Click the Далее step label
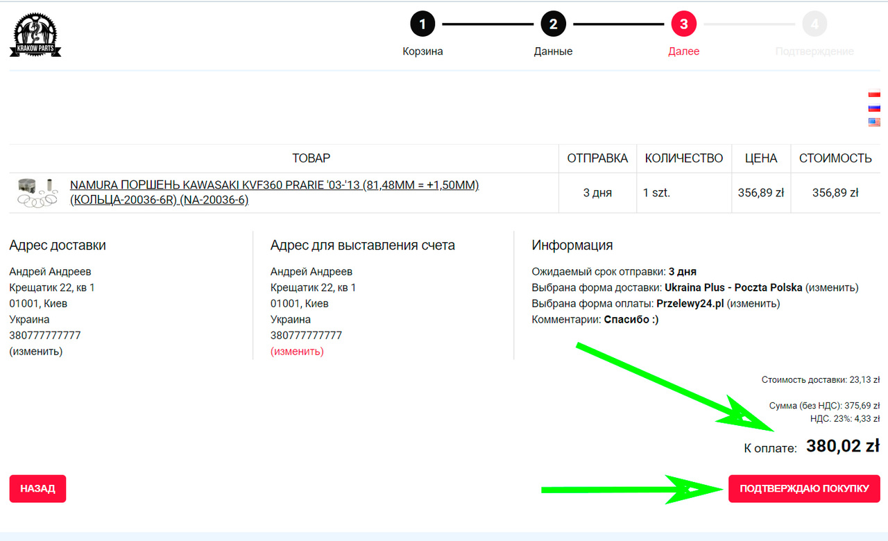 pyautogui.click(x=683, y=51)
